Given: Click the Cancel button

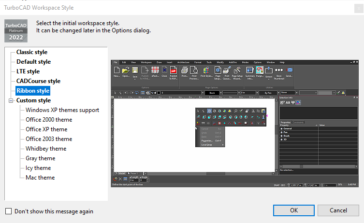Looking at the screenshot, I should pyautogui.click(x=338, y=210).
